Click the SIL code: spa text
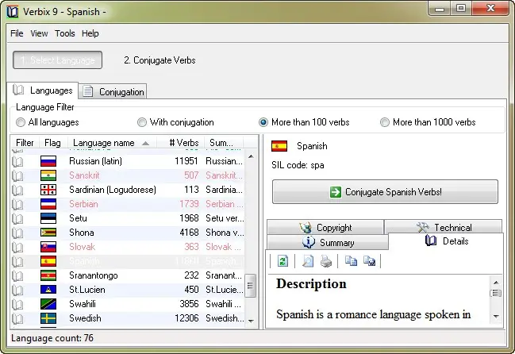Image resolution: width=515 pixels, height=354 pixels. click(298, 165)
